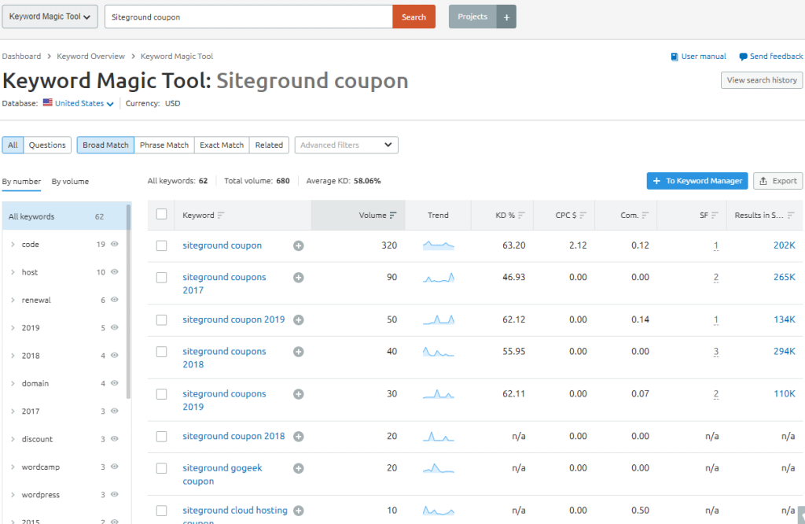Check the 'siteground coupon 2018' row checkbox
The width and height of the screenshot is (805, 524).
click(x=161, y=436)
